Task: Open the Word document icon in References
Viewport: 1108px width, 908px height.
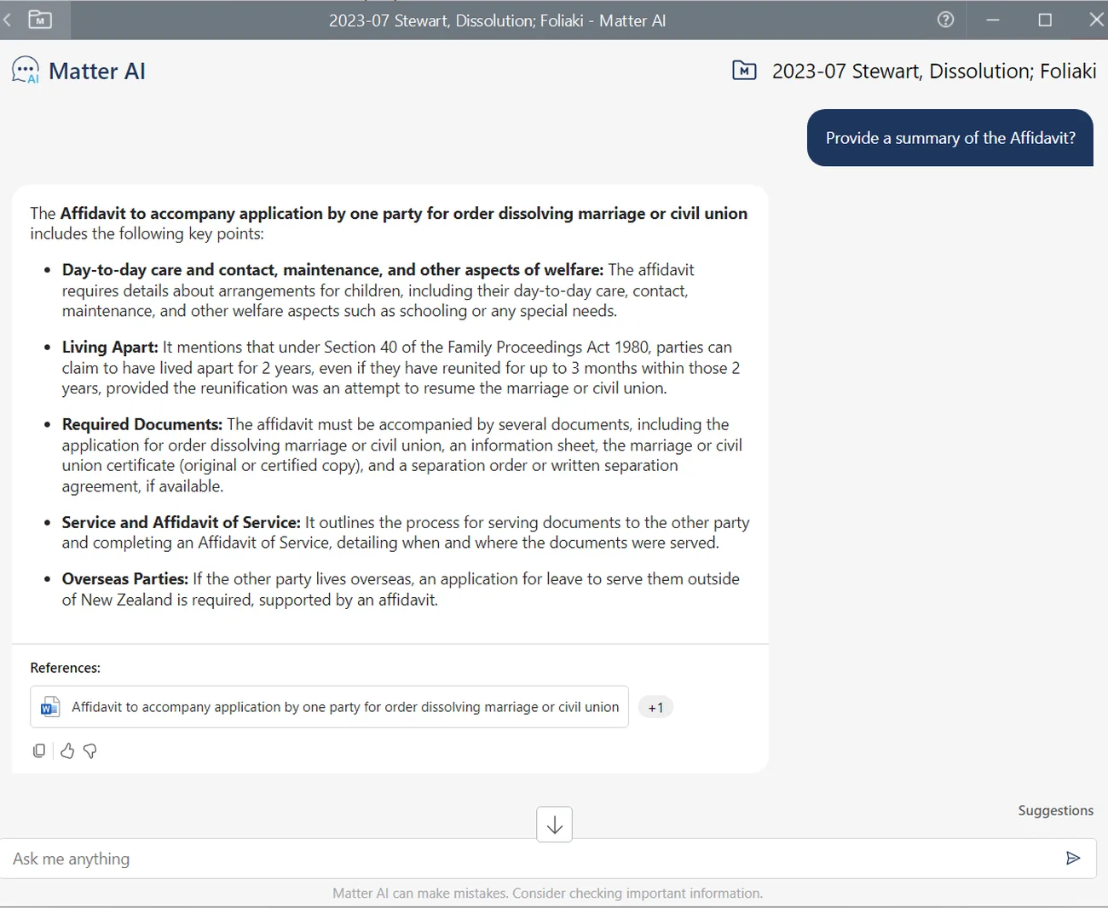Action: pos(50,707)
